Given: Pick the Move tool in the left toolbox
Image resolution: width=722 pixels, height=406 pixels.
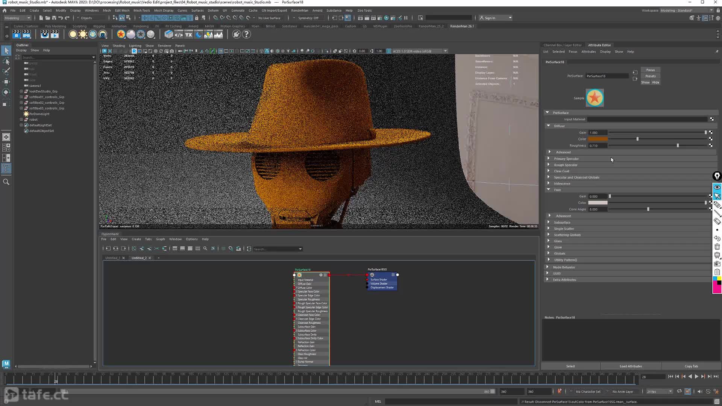Looking at the screenshot, I should click(x=6, y=82).
